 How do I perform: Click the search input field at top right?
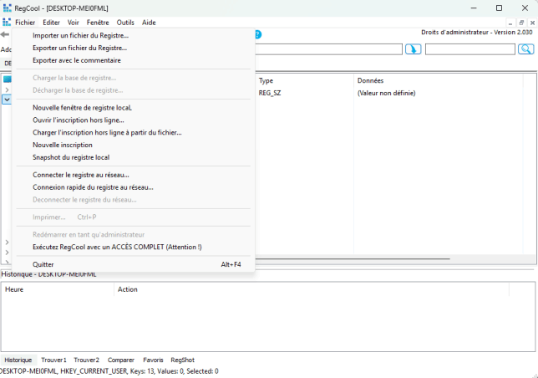(x=469, y=49)
